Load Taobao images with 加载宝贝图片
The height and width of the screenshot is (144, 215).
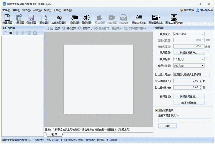coord(59,19)
